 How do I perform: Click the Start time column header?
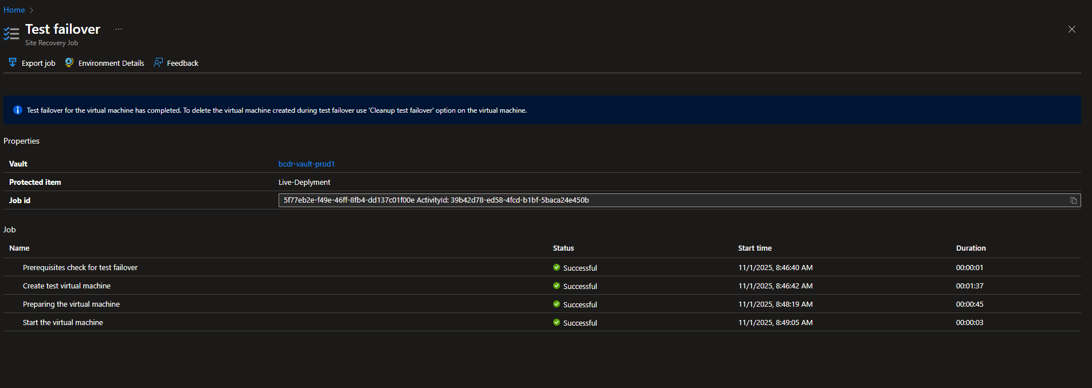(x=754, y=248)
